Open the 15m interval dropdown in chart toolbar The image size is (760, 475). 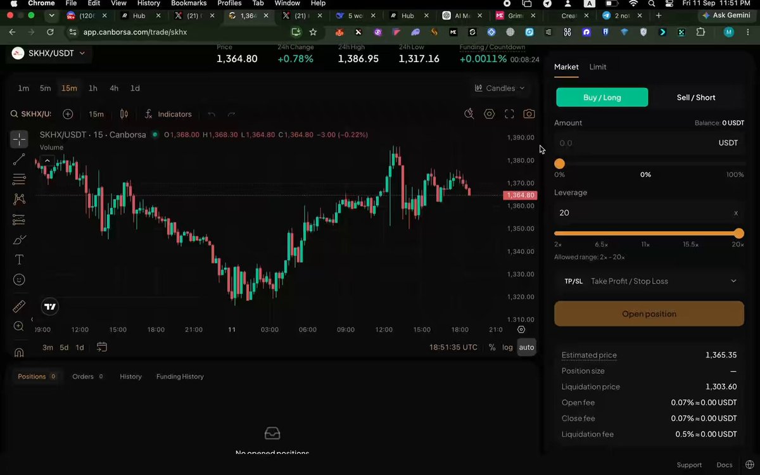tap(96, 114)
